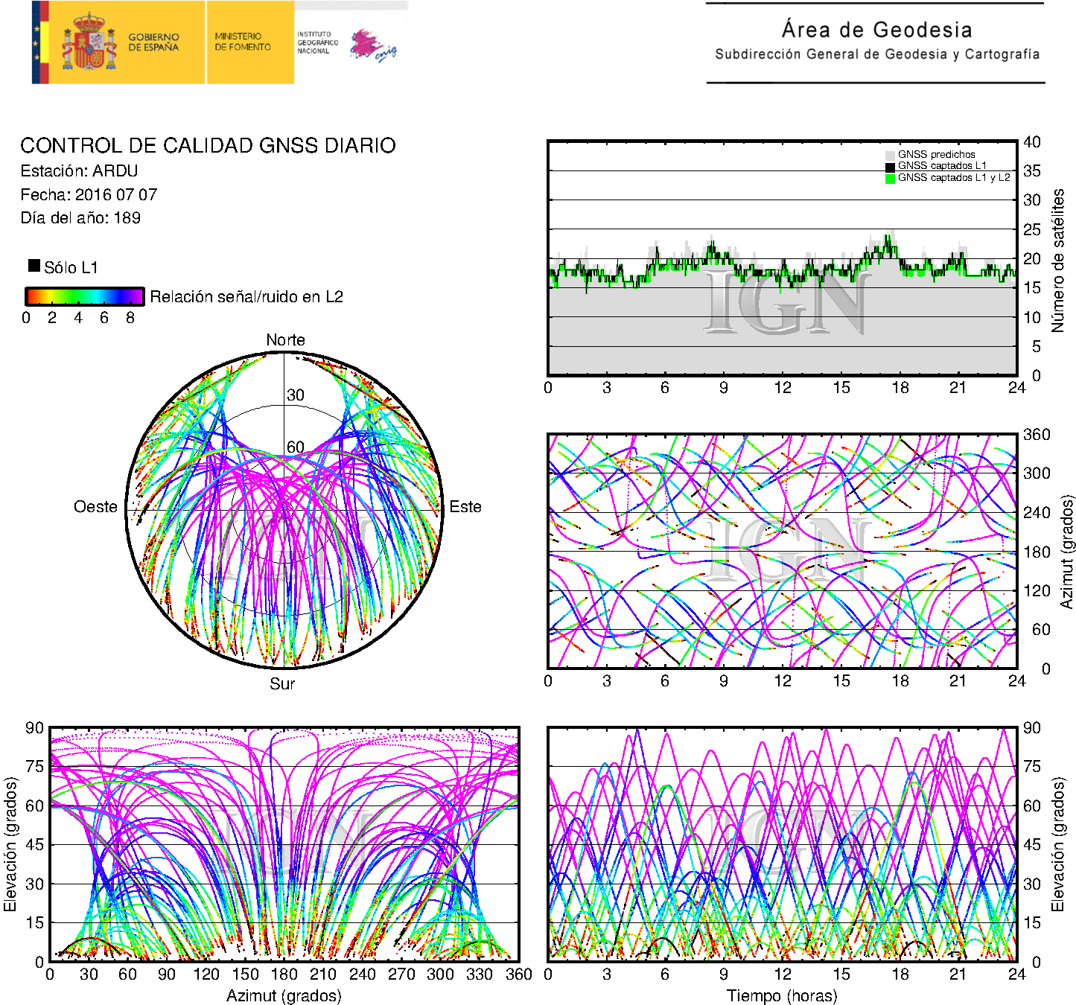Image resolution: width=1076 pixels, height=1005 pixels.
Task: Click the pink CNIG logo
Action: (372, 46)
